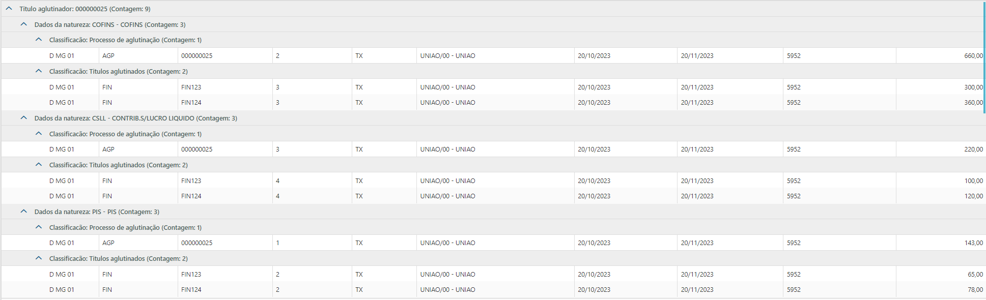Collapse Processo de aglutinação under CSLL
Screen dimensions: 986x300
[39, 134]
